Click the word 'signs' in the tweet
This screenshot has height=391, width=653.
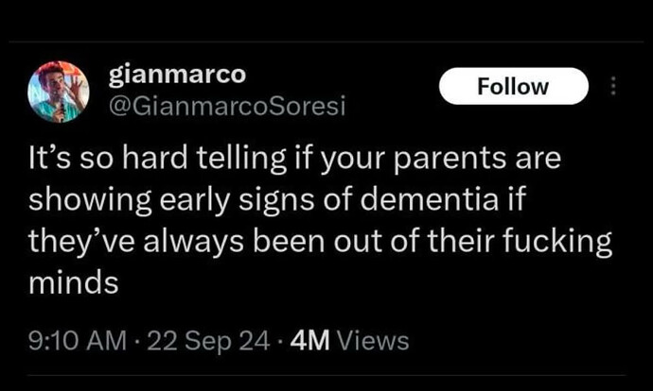tap(277, 200)
